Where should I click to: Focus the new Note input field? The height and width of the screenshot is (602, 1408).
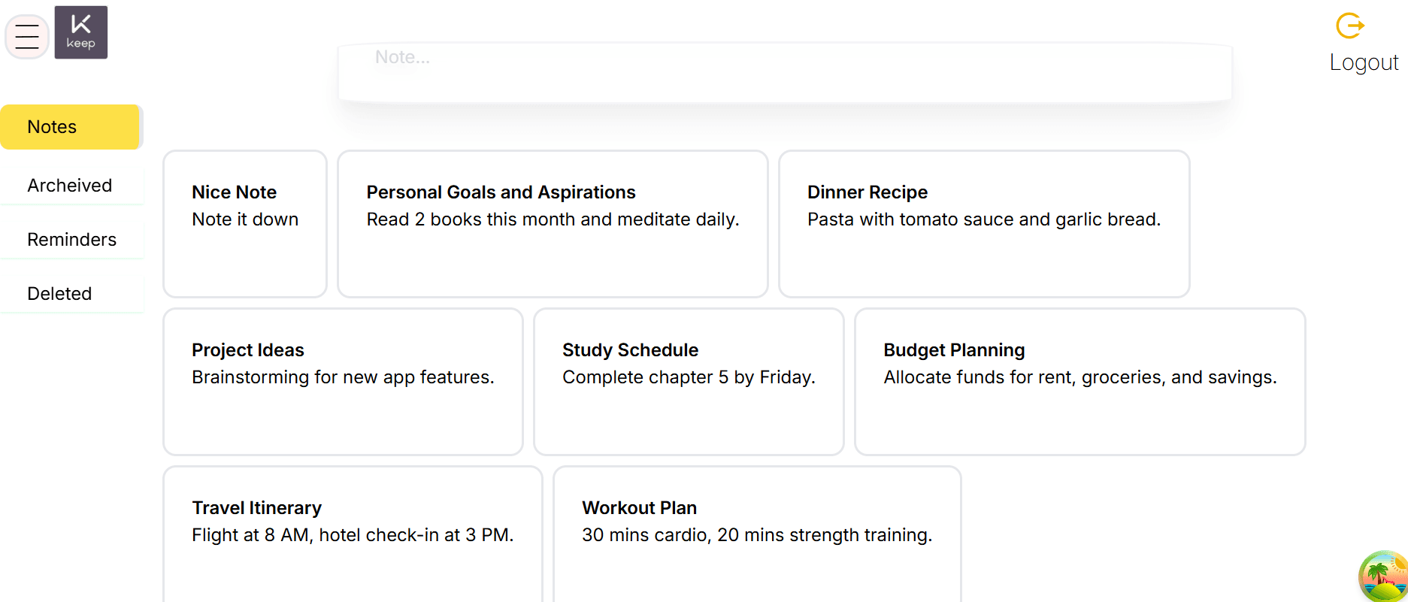pos(784,72)
